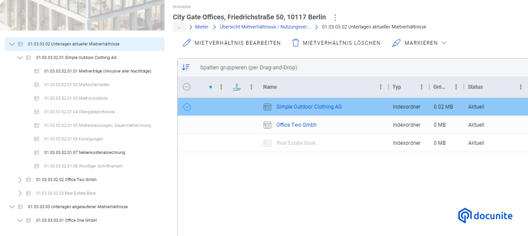This screenshot has width=528, height=236.
Task: Click the pencil icon for Mietverhältnis bearbeiten
Action: click(x=187, y=43)
